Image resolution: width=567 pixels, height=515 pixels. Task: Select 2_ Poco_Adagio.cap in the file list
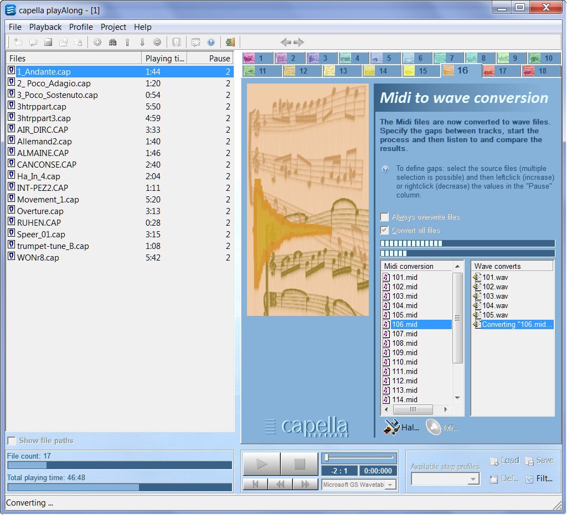(120, 84)
